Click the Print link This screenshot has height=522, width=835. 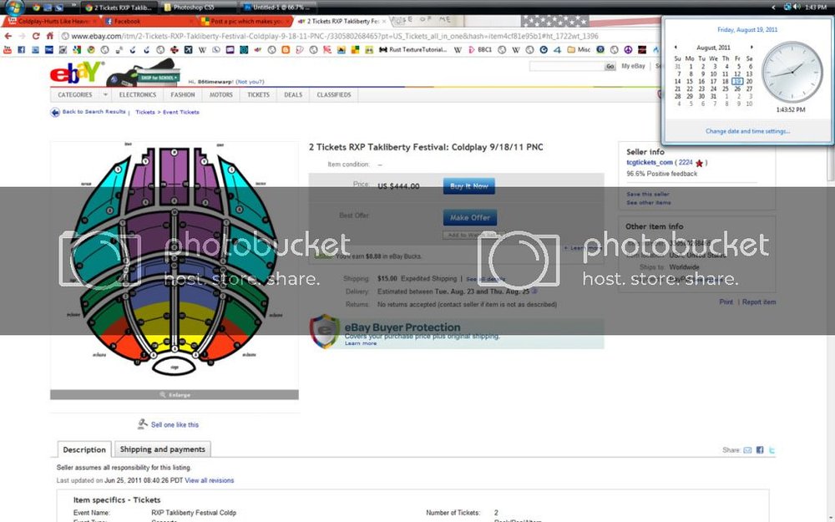726,302
